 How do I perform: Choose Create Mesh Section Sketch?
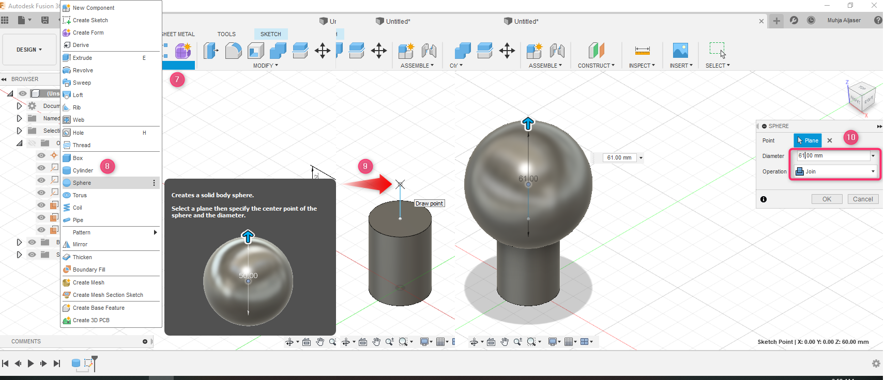(110, 295)
